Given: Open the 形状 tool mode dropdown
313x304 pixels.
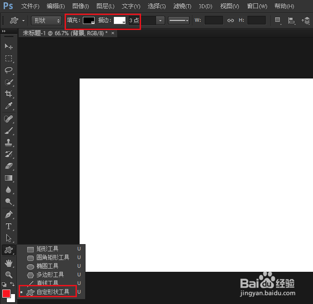Looking at the screenshot, I should tap(46, 20).
